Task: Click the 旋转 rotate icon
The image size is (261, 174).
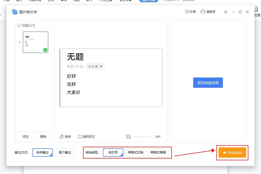Action: point(61,137)
